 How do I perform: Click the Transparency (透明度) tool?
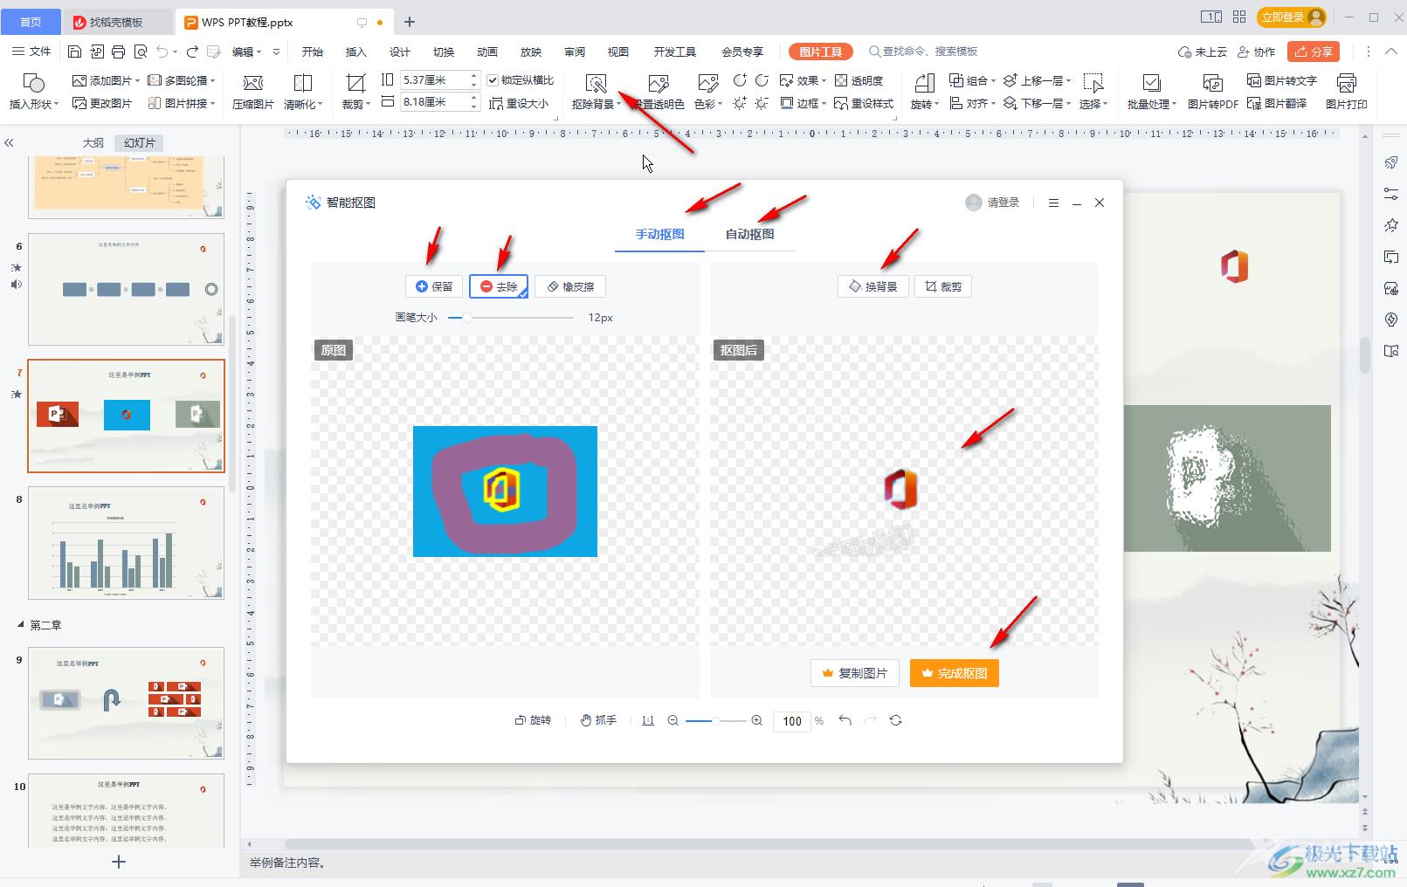[859, 80]
